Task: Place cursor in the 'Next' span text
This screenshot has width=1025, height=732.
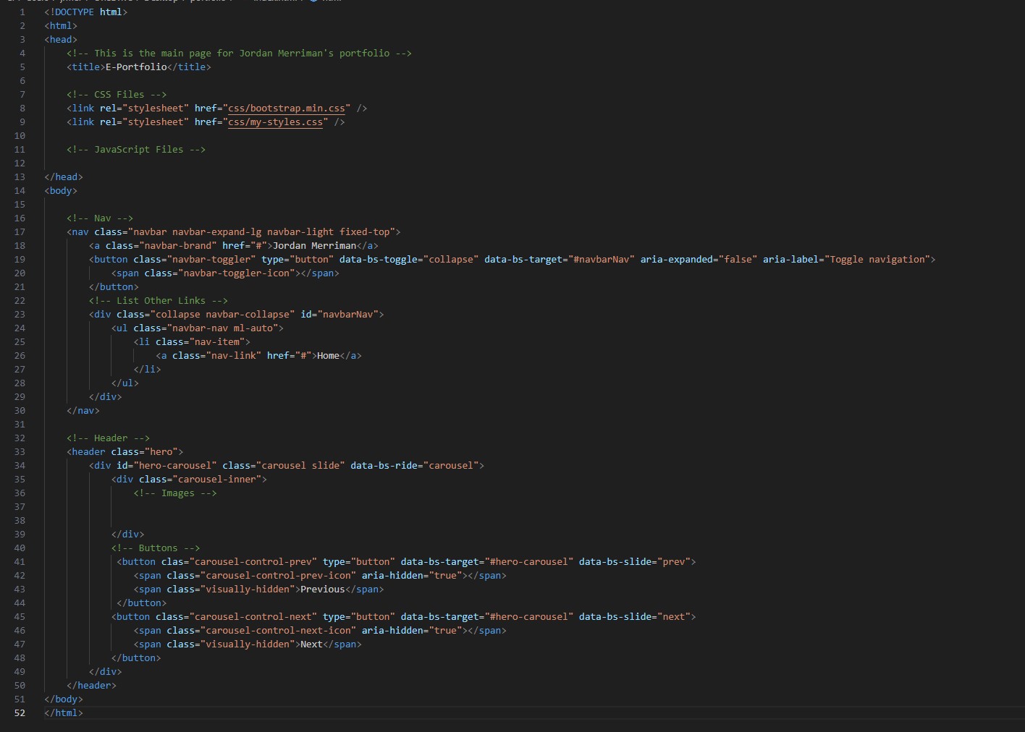Action: (312, 644)
